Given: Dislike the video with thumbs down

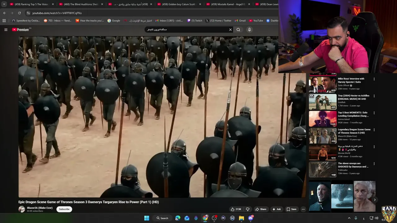Looking at the screenshot, I should pyautogui.click(x=248, y=209).
